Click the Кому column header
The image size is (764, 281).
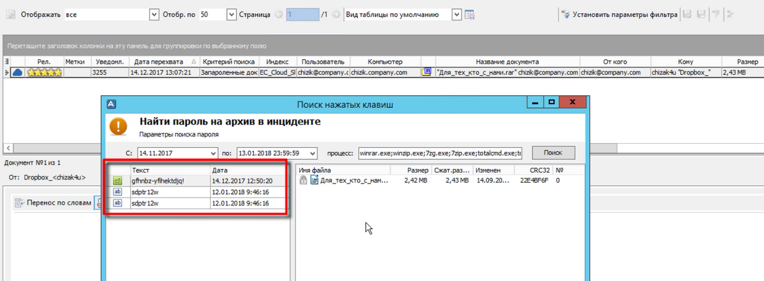685,61
